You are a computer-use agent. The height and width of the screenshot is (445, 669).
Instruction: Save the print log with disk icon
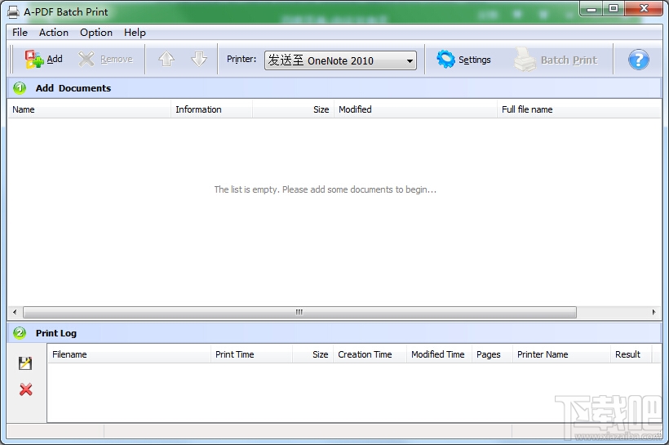[x=25, y=363]
